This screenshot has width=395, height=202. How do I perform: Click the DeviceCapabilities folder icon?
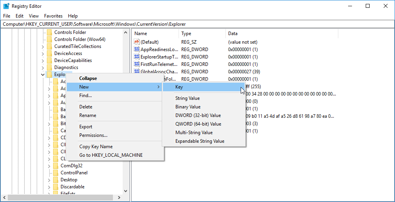[x=49, y=60]
